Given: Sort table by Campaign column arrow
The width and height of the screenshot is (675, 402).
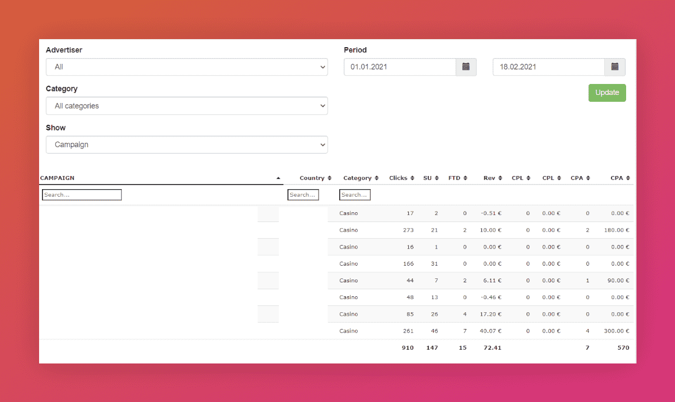Looking at the screenshot, I should tap(278, 178).
